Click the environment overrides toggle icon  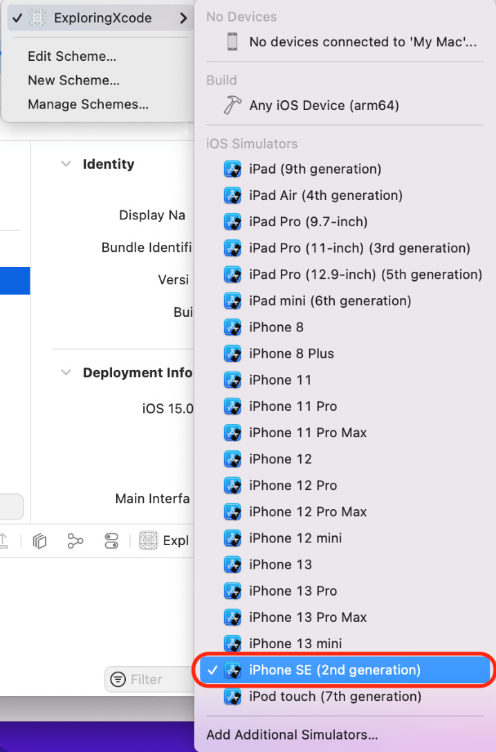click(x=111, y=540)
